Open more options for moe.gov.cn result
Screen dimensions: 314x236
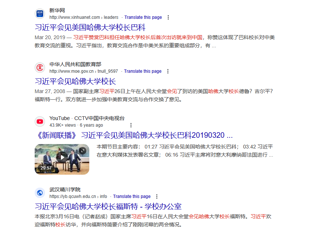click(168, 71)
